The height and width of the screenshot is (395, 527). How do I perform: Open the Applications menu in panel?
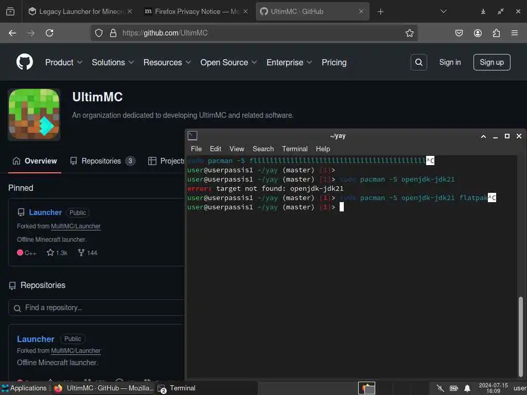[x=25, y=388]
